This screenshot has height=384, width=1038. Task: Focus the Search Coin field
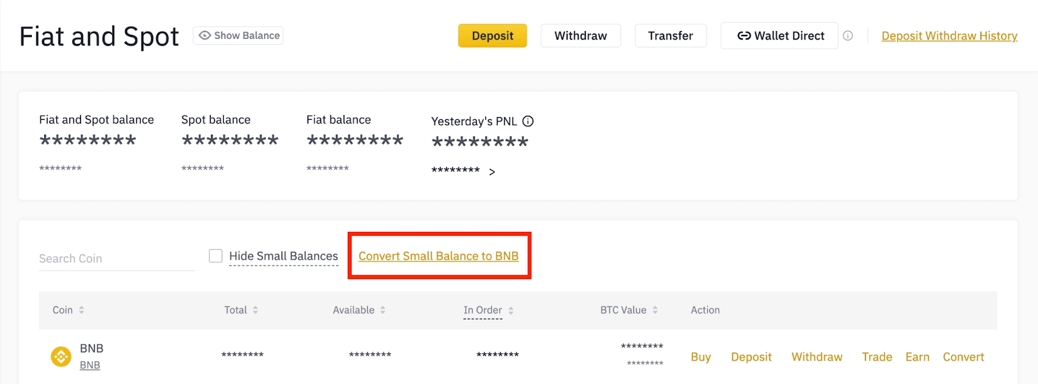(117, 258)
